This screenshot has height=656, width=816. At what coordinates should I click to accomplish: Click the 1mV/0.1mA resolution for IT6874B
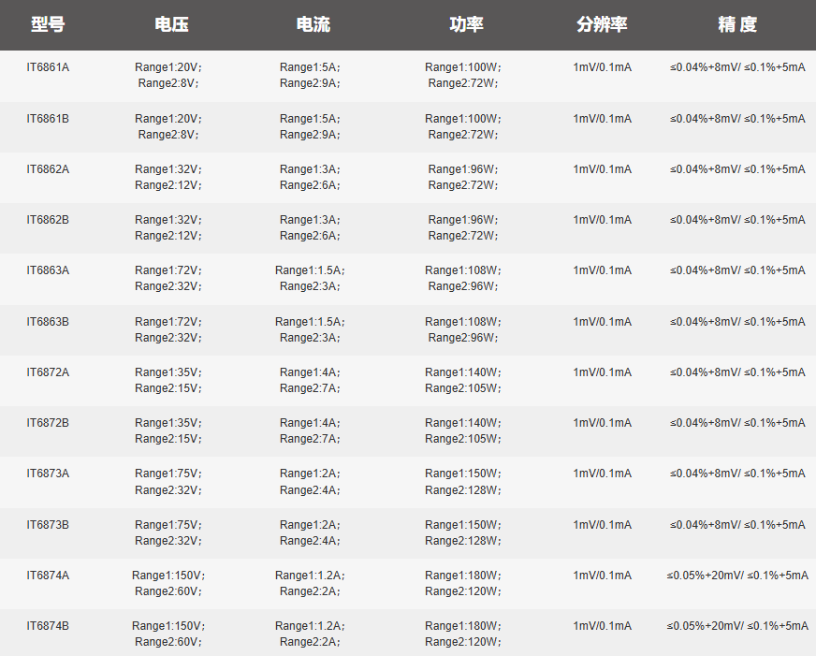(x=602, y=625)
